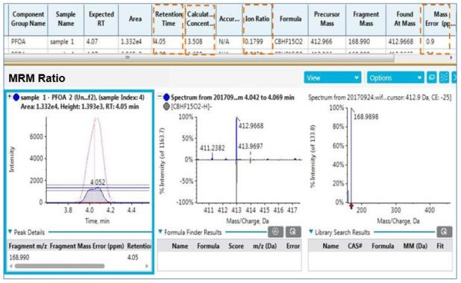Click the window icon beside the Options dropdown
461x283 pixels.
point(431,77)
